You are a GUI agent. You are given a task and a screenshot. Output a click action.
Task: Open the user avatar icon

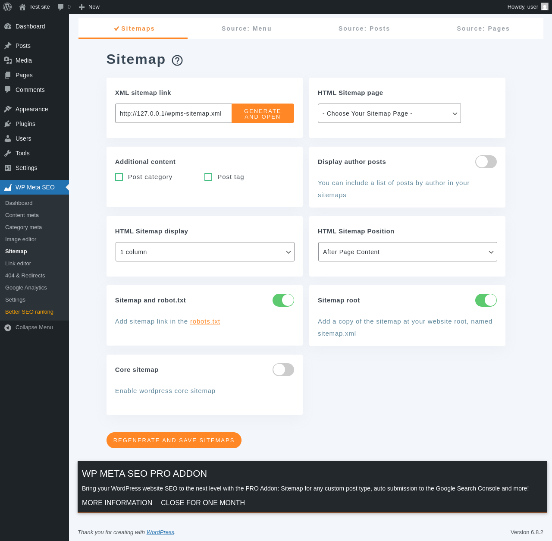coord(545,7)
